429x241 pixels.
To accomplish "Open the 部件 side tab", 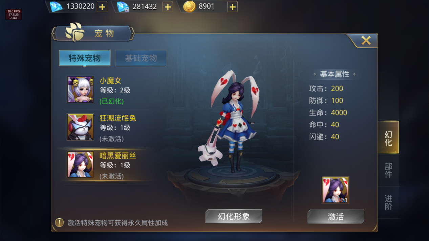I will [x=388, y=170].
